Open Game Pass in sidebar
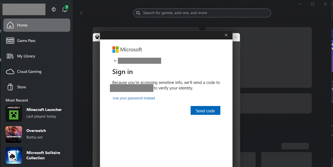333x167 pixels. point(37,41)
